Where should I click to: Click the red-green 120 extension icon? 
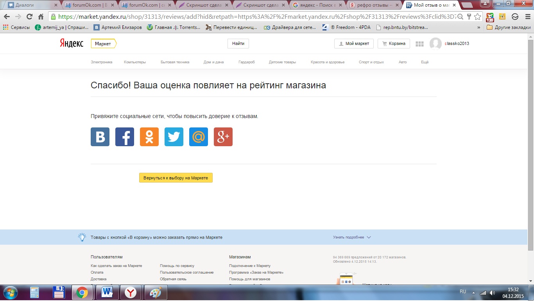[490, 17]
